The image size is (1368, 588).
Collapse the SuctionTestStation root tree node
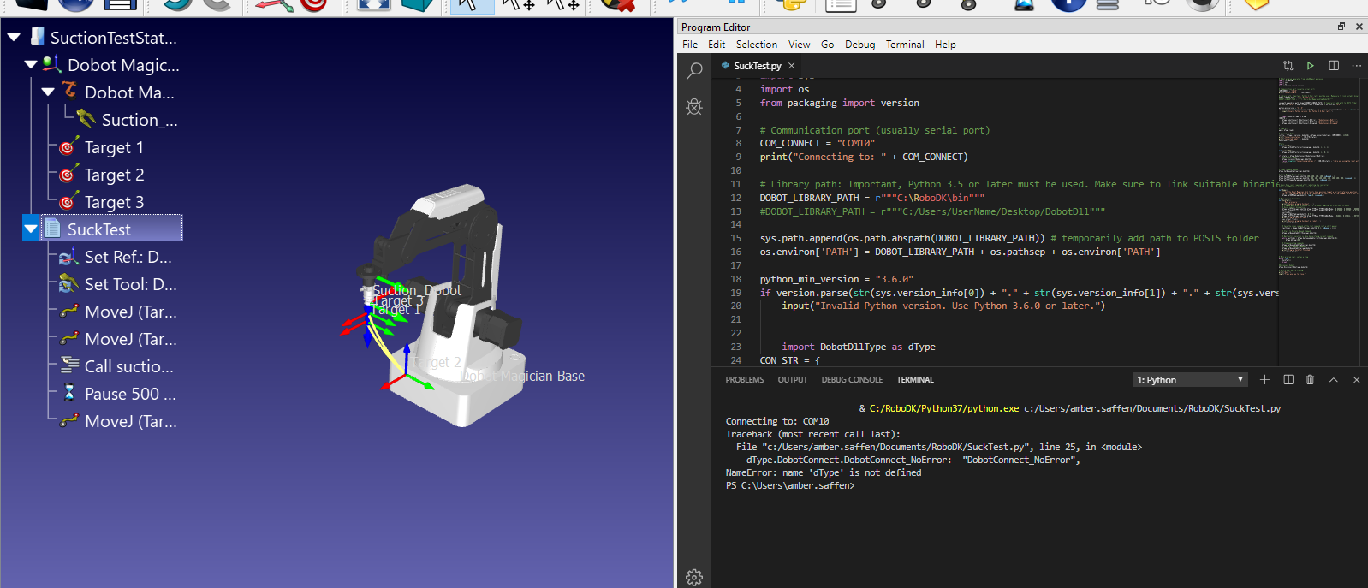(x=14, y=38)
